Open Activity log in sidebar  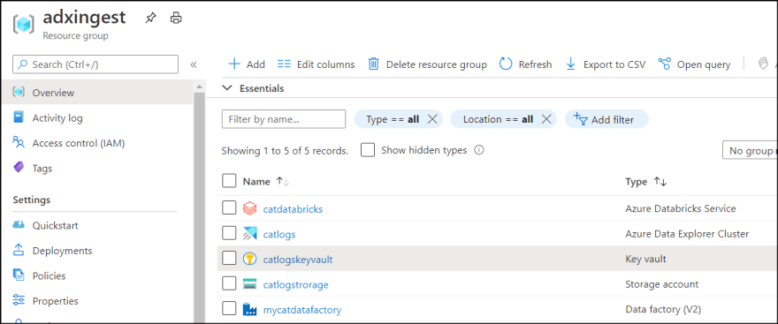[x=57, y=118]
